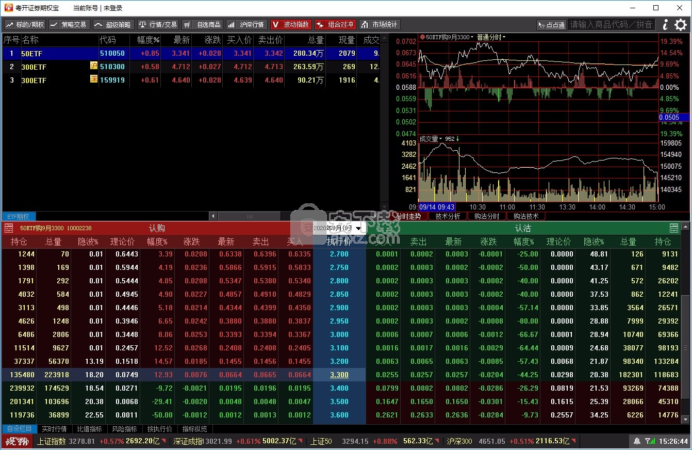Select the 自设栏目 bottom tab

(20, 429)
